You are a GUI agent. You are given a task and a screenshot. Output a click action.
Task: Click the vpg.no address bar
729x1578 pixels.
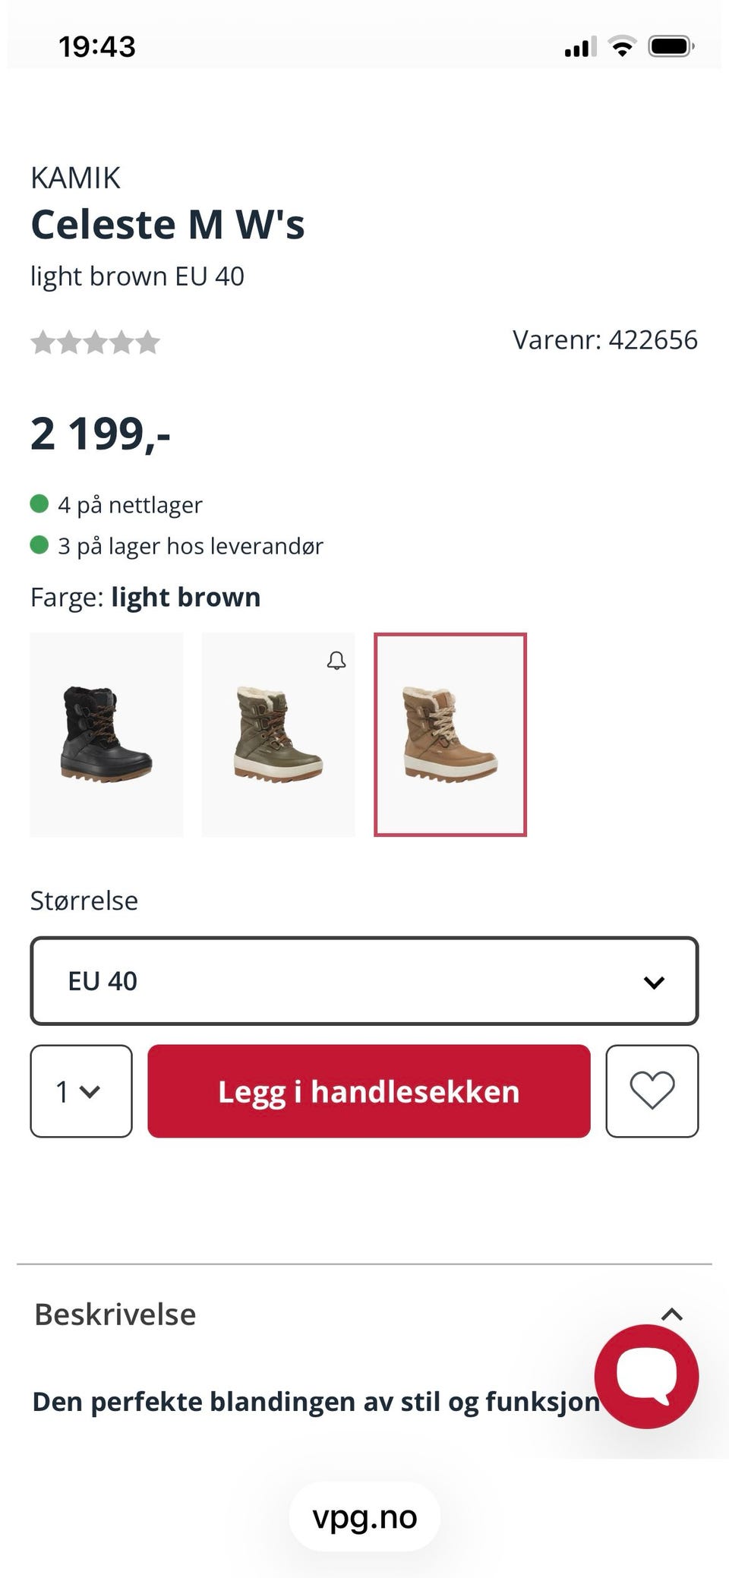364,1517
